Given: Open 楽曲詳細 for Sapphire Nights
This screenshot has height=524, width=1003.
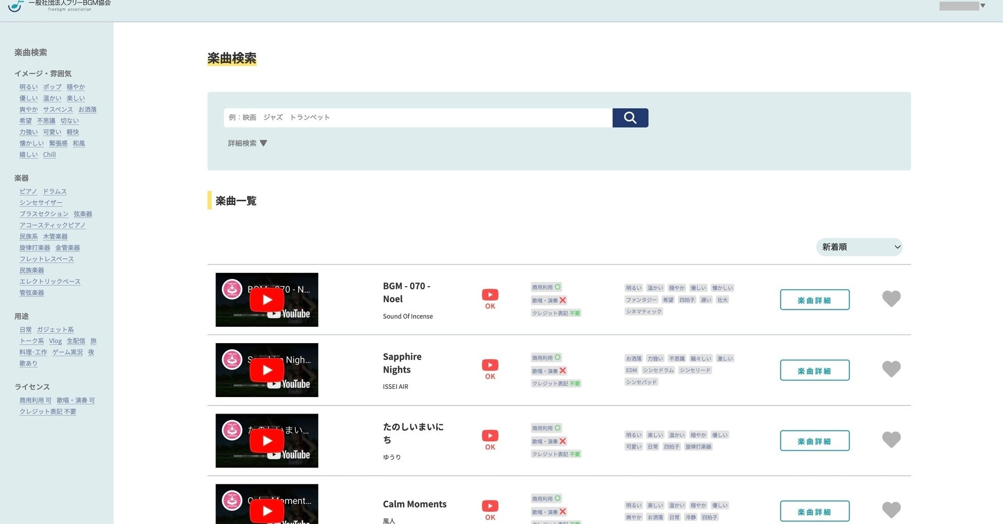Looking at the screenshot, I should 814,370.
